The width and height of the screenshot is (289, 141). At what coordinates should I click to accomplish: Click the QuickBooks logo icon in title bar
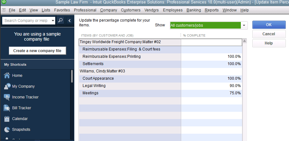(x=4, y=2)
